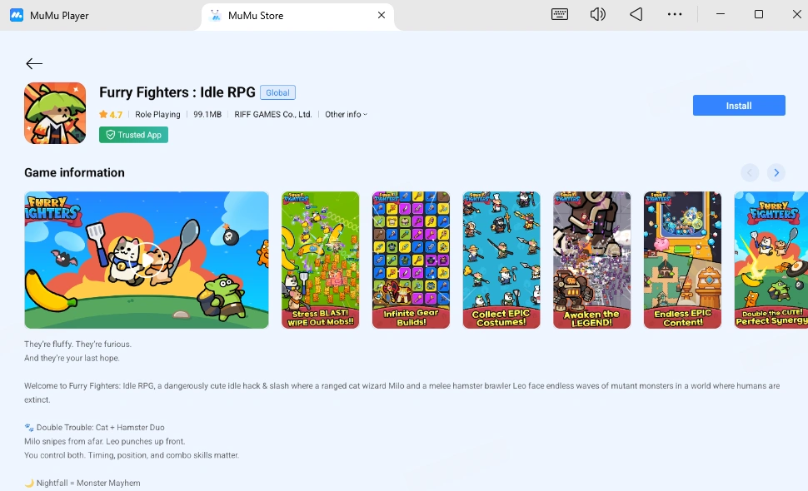Image resolution: width=808 pixels, height=491 pixels.
Task: Open the Infinite Gear Builds! screenshot
Action: tap(411, 260)
